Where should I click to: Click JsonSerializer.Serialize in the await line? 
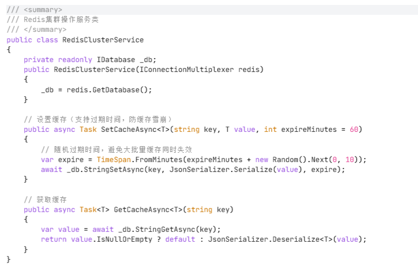coord(221,170)
